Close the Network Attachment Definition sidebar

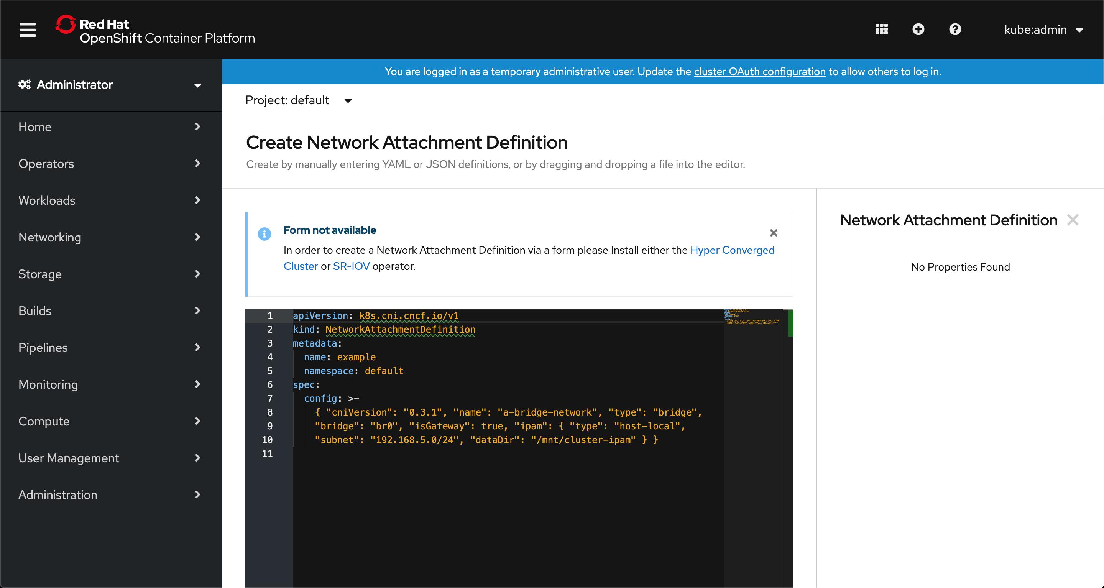point(1073,220)
